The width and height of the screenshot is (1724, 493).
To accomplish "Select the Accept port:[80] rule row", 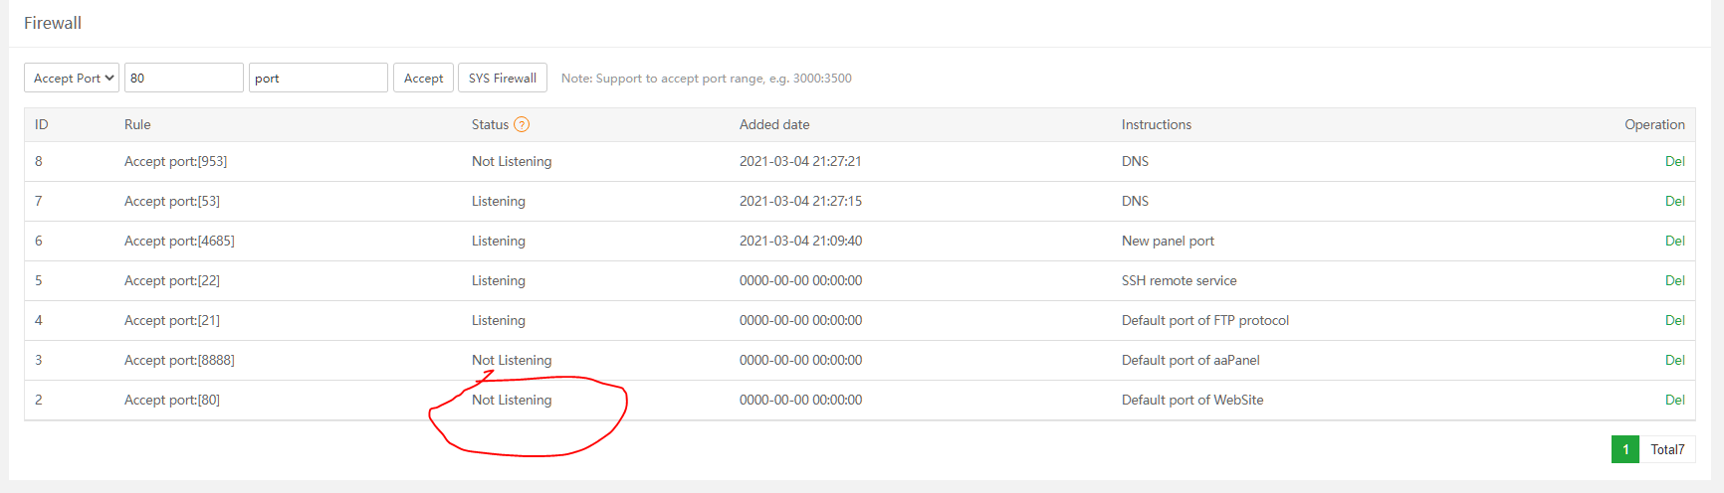I will coord(172,400).
